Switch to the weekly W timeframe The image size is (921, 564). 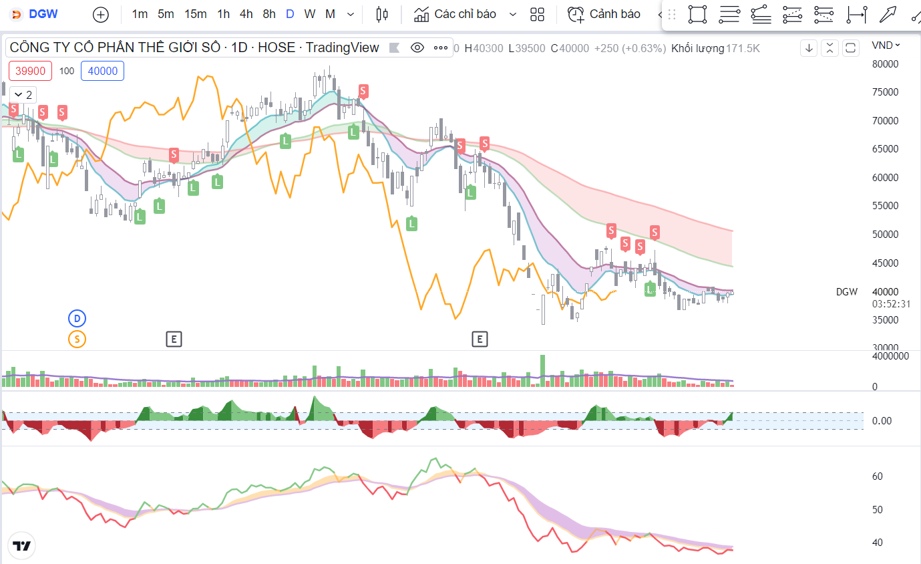click(310, 14)
